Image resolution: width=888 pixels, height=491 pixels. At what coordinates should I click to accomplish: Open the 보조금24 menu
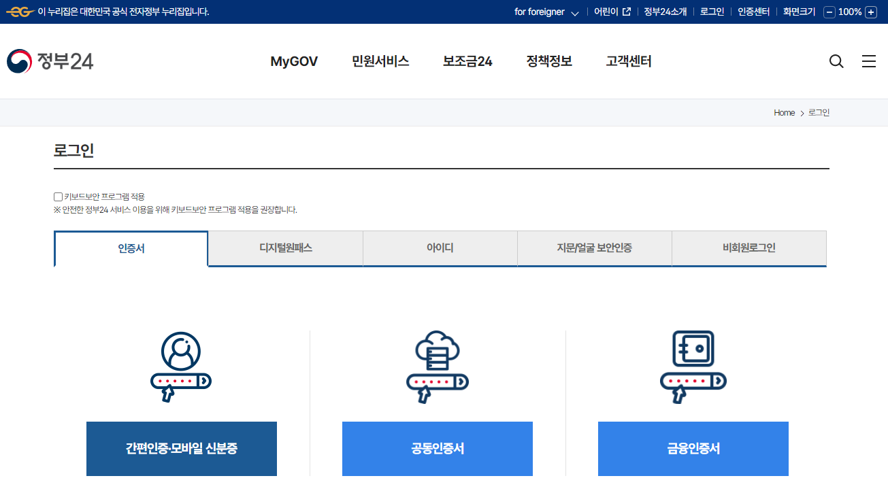(467, 61)
